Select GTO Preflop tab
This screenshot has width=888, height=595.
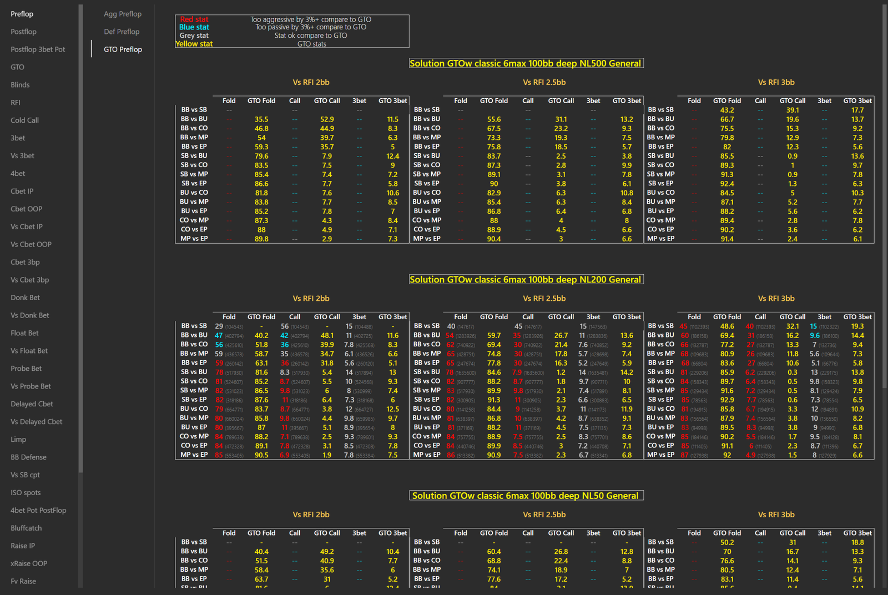tap(123, 49)
